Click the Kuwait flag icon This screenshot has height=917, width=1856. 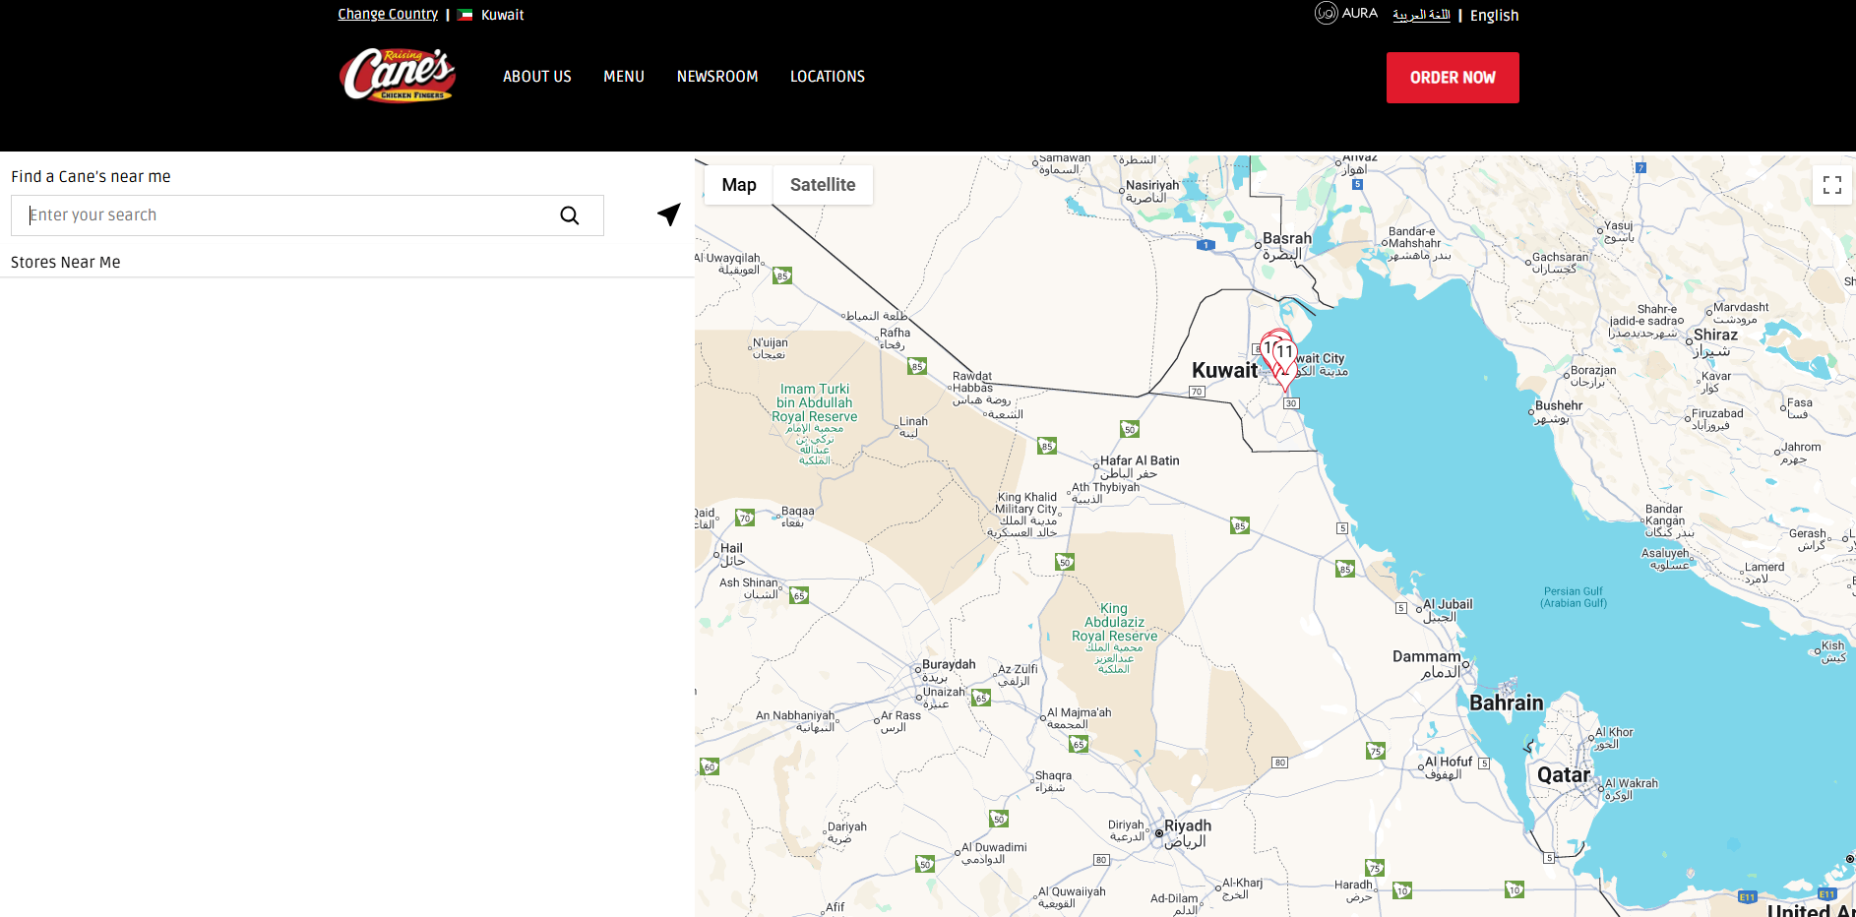coord(465,15)
